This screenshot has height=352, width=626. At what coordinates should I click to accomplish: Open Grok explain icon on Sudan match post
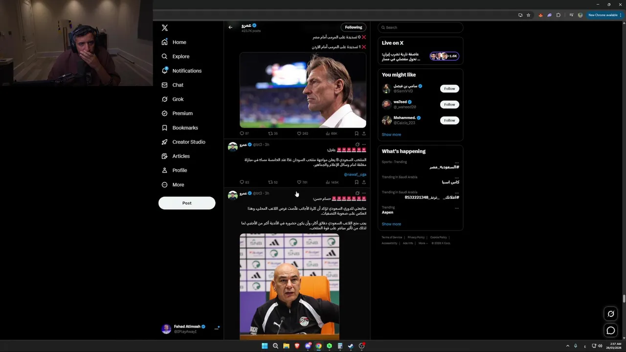pos(358,145)
